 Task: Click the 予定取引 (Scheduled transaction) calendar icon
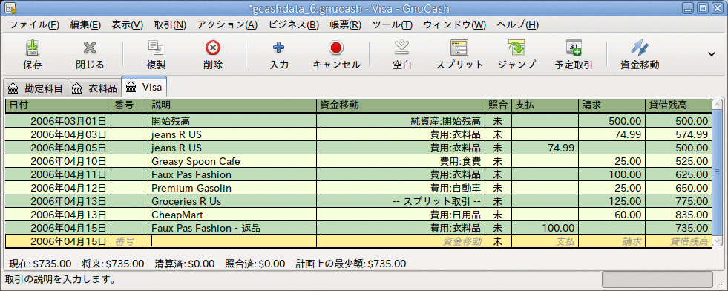pos(574,48)
